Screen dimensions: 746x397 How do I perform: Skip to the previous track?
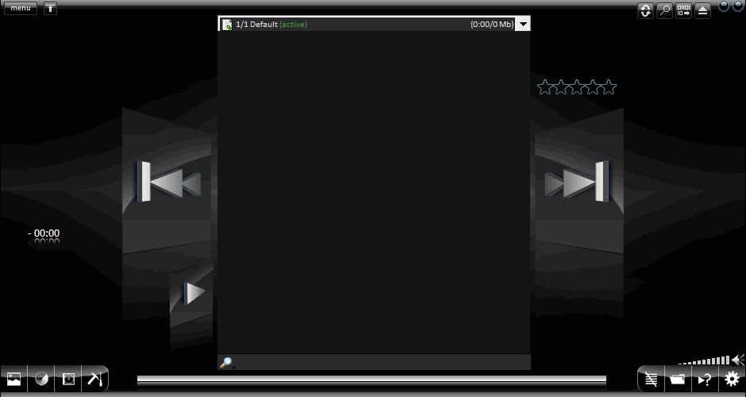(169, 182)
